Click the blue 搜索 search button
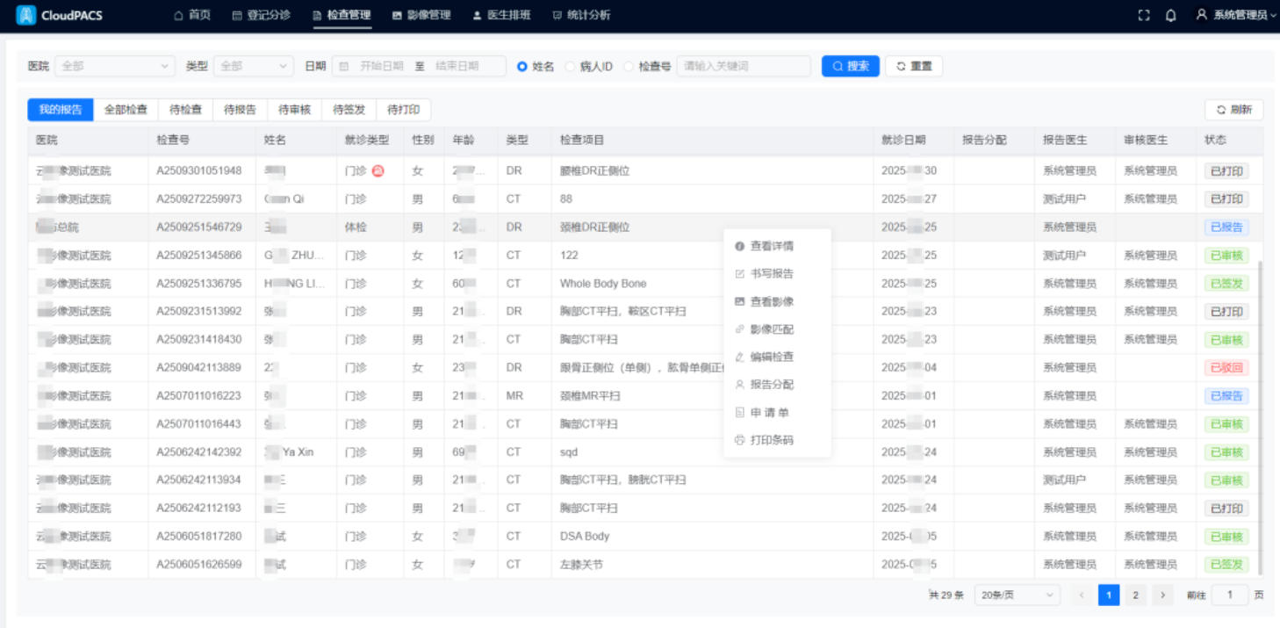This screenshot has width=1280, height=628. pyautogui.click(x=850, y=66)
